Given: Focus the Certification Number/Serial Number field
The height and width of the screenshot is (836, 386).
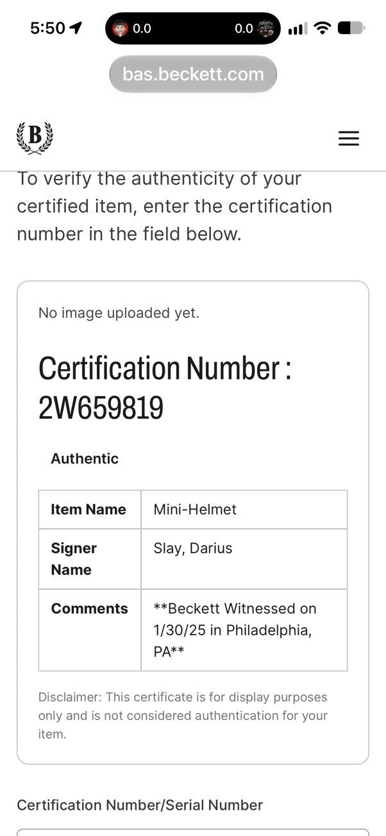Looking at the screenshot, I should 193,832.
